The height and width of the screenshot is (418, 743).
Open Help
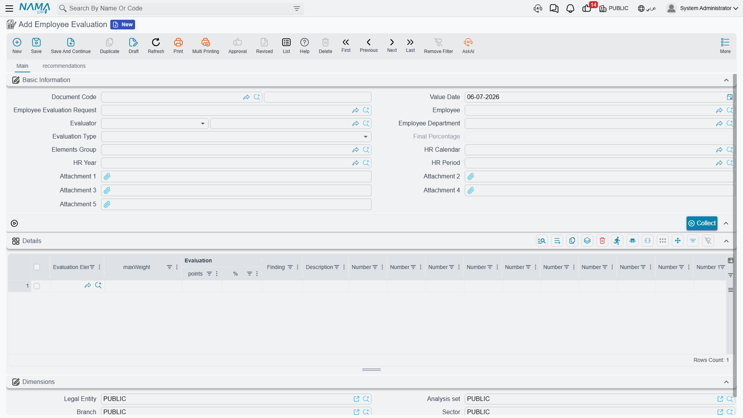(x=305, y=46)
